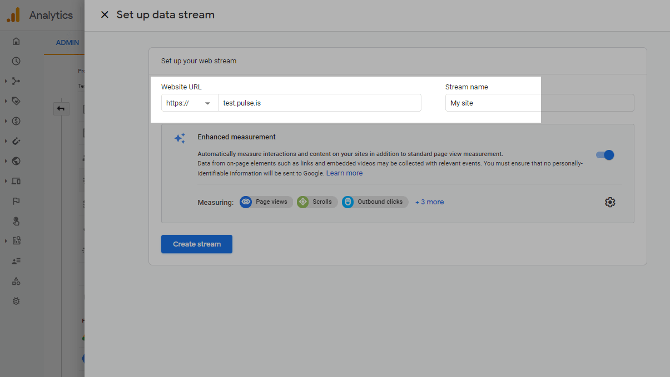Open the https:// protocol dropdown

[190, 103]
